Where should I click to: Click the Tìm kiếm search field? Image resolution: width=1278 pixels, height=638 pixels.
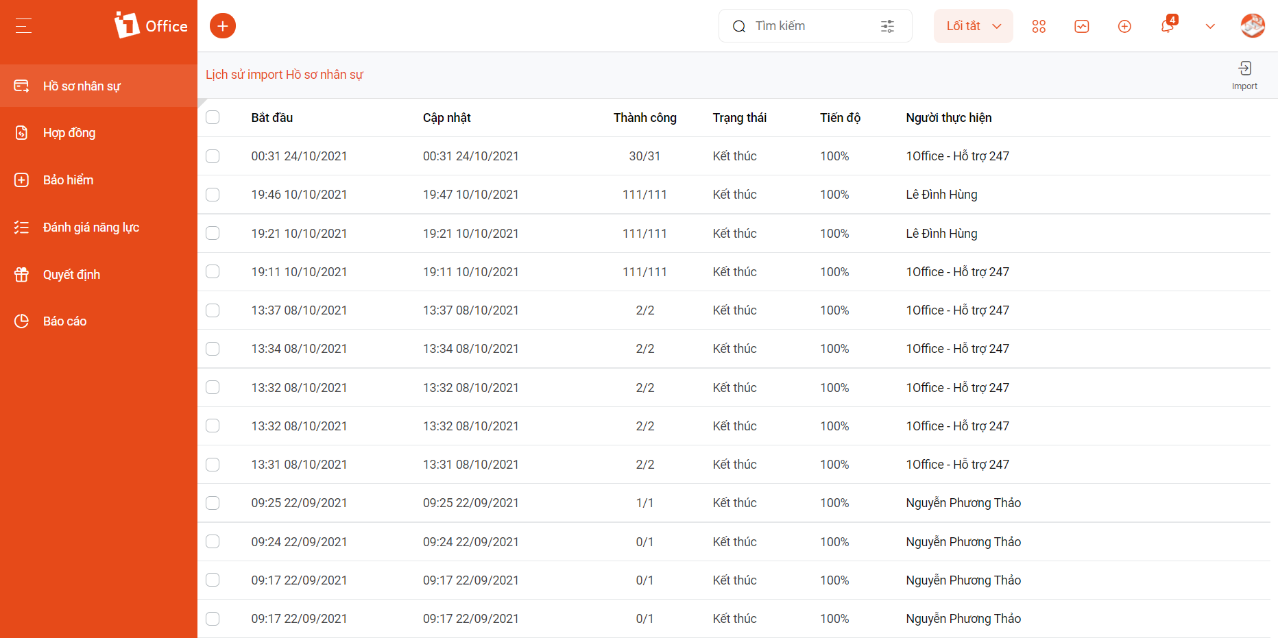pyautogui.click(x=815, y=26)
